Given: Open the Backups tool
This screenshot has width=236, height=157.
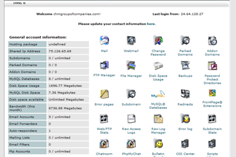Looking at the screenshot, I should [185, 66].
